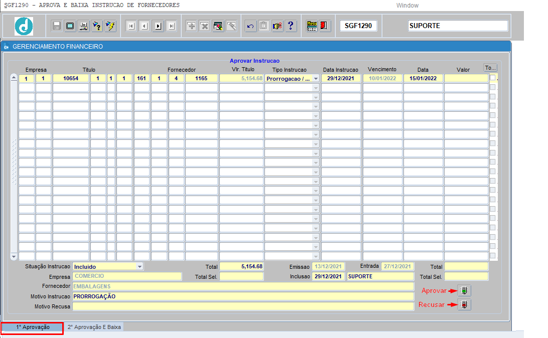Image resolution: width=548 pixels, height=338 pixels.
Task: Click the red Exit door icon
Action: [x=324, y=26]
